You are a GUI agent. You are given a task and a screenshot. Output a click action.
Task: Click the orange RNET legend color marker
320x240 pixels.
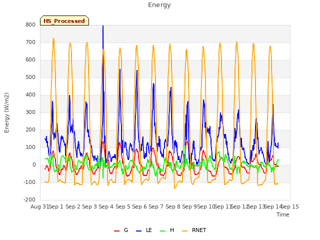click(184, 231)
